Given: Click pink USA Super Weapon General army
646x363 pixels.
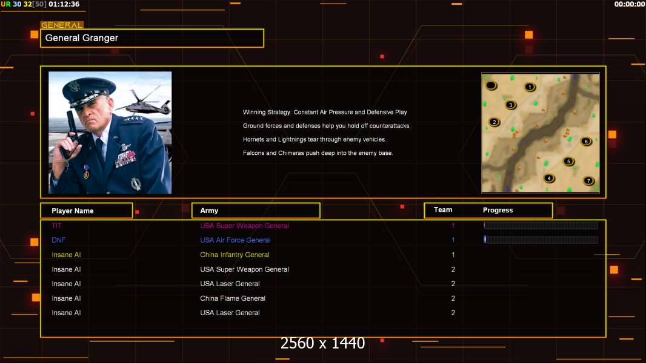Looking at the screenshot, I should 244,226.
